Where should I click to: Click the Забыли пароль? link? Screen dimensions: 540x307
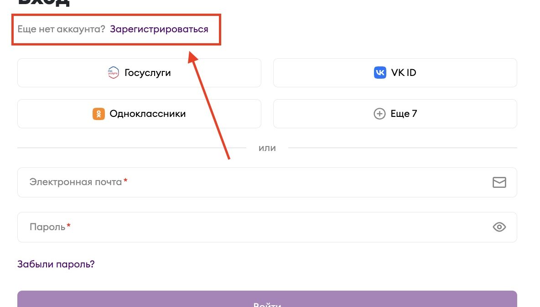pyautogui.click(x=56, y=264)
